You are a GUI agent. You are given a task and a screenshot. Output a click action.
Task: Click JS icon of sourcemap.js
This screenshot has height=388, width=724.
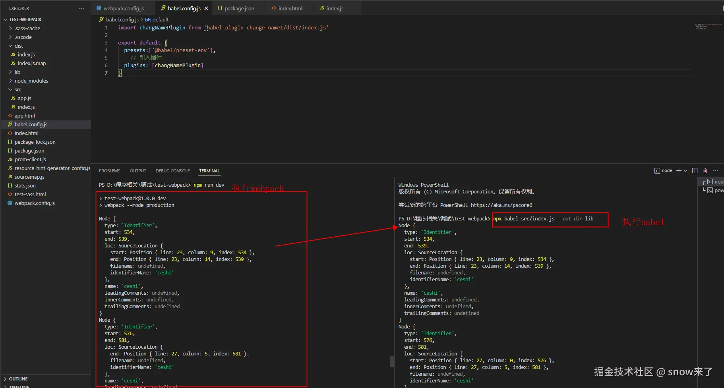pos(10,177)
